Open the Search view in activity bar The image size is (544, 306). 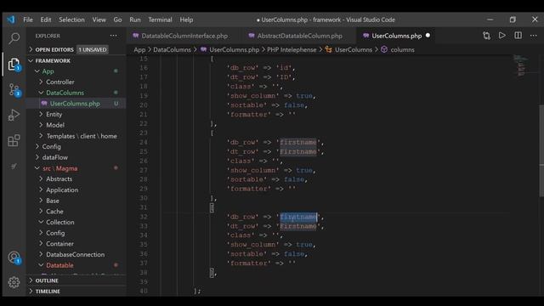pos(14,38)
